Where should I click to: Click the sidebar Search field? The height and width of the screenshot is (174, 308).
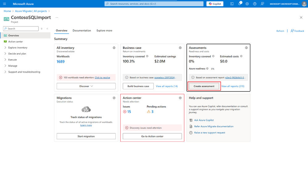(21, 29)
